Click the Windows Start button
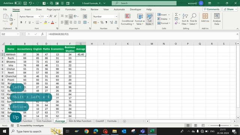Viewport: 240px width, 135px height. (x=4, y=131)
